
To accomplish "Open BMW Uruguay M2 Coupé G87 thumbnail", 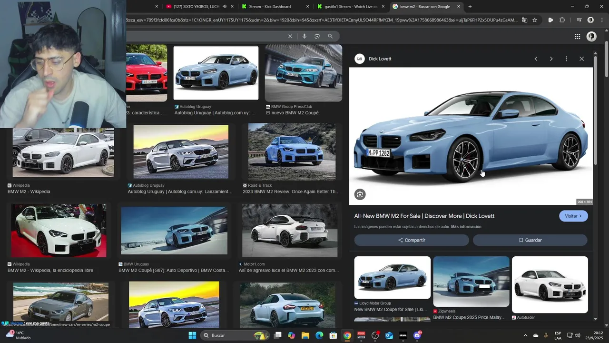I will (174, 231).
